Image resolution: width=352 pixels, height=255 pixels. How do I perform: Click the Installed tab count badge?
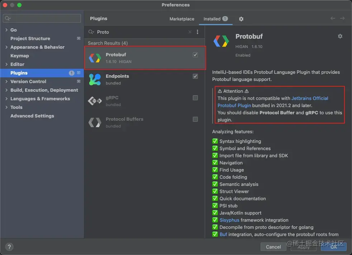coord(225,19)
